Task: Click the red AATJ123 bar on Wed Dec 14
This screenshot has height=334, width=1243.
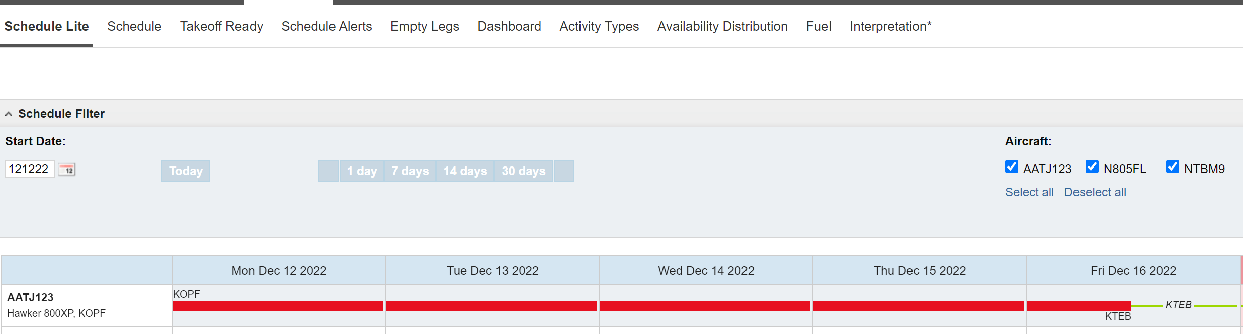Action: pyautogui.click(x=705, y=306)
